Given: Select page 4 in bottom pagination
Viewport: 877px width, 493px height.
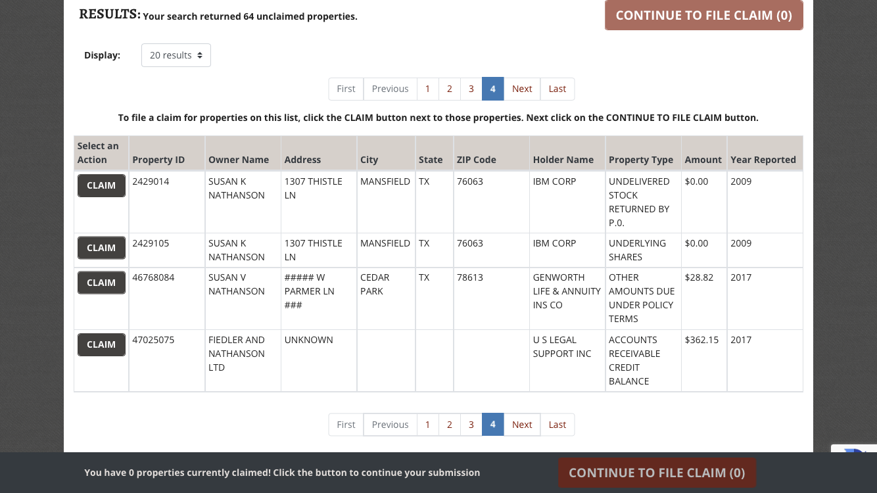Looking at the screenshot, I should tap(492, 425).
